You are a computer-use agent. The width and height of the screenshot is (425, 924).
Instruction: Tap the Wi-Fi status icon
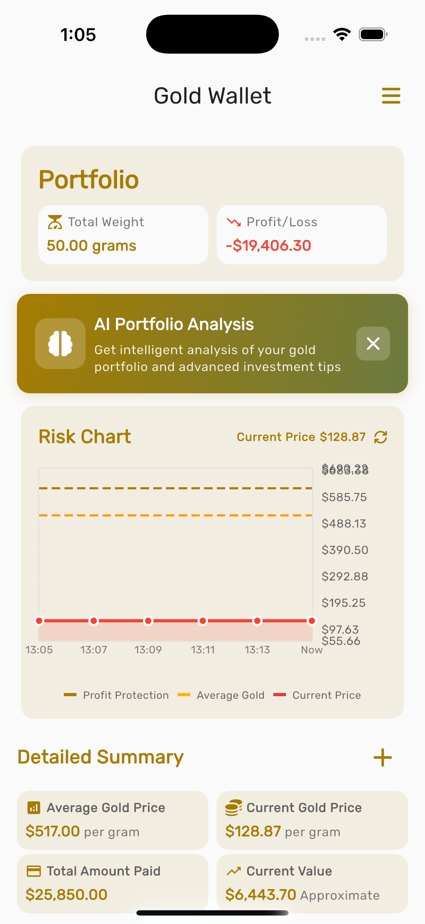point(342,35)
